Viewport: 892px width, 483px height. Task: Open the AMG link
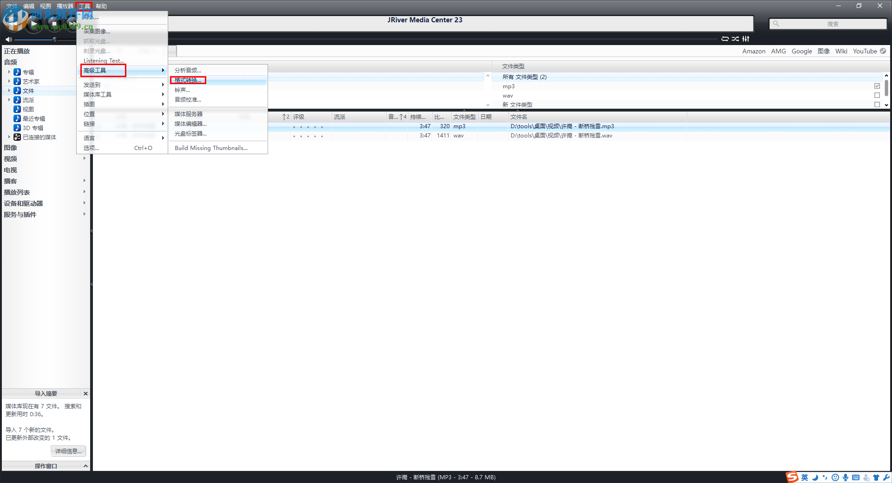pyautogui.click(x=779, y=51)
